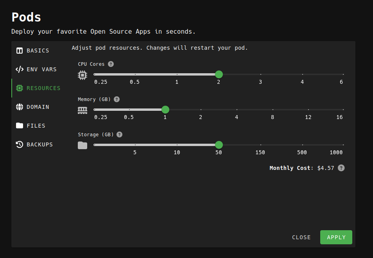Screen dimensions: 373x258
Task: Open the Basics tab
Action: (x=38, y=51)
